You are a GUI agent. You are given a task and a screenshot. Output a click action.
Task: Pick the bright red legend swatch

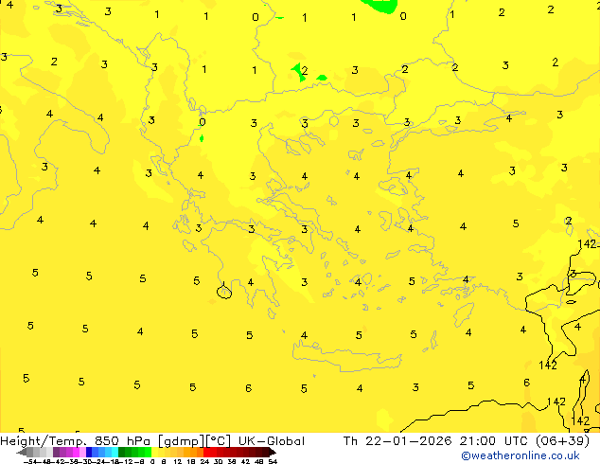coord(206,452)
